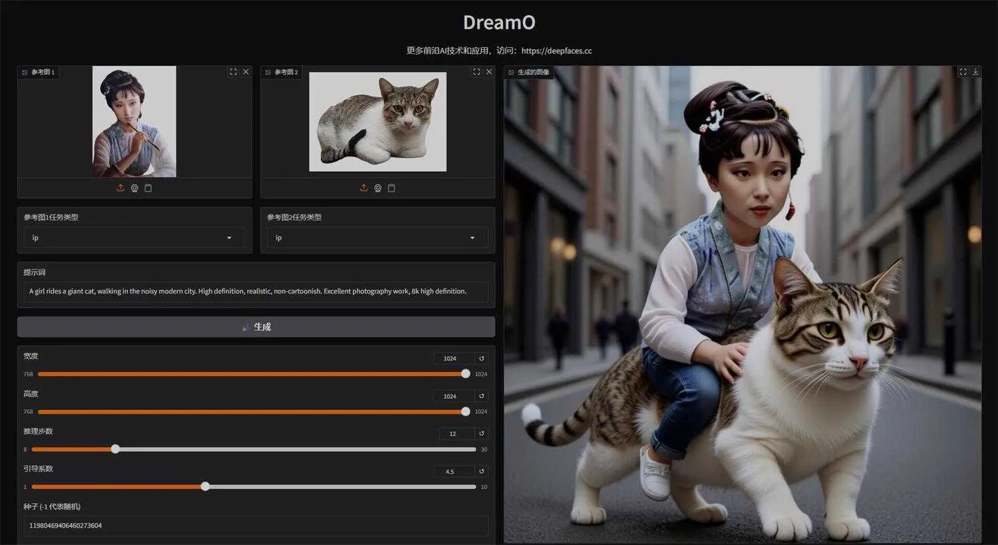Reset the 推理步数 inference steps value
This screenshot has width=998, height=545.
[x=482, y=433]
